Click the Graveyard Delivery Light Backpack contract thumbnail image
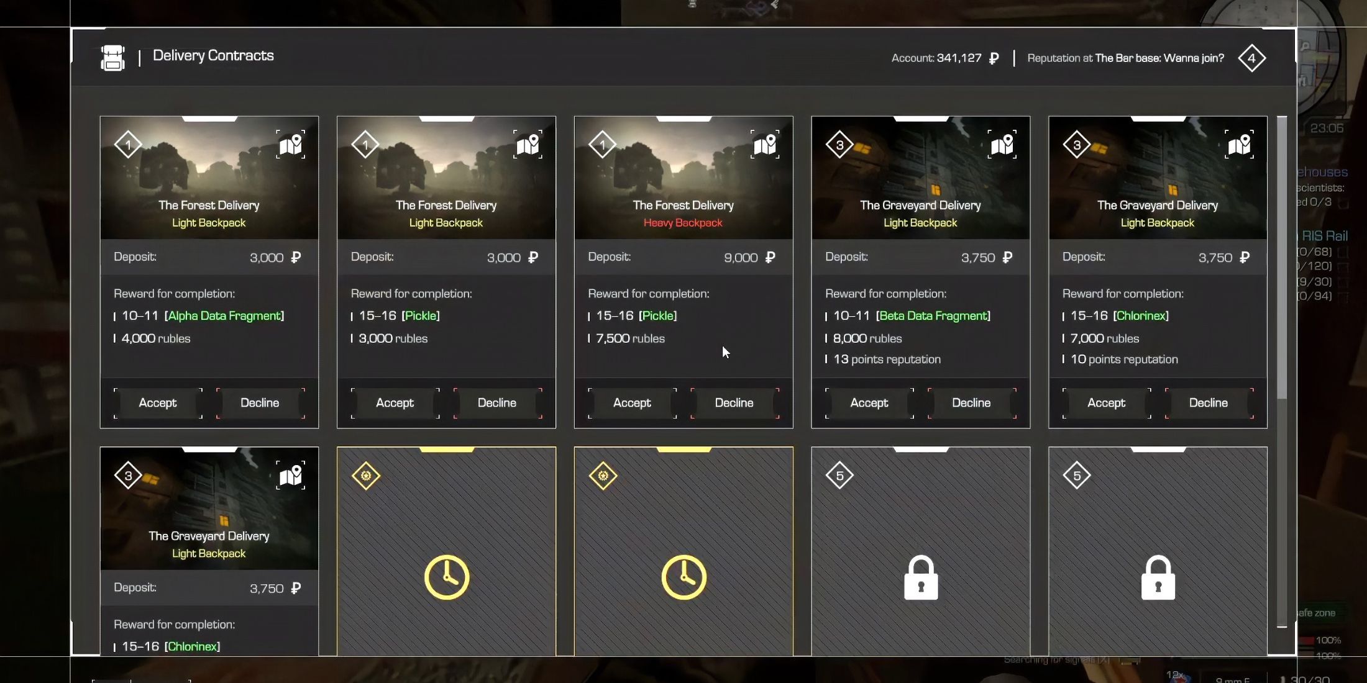1367x683 pixels. coord(920,174)
